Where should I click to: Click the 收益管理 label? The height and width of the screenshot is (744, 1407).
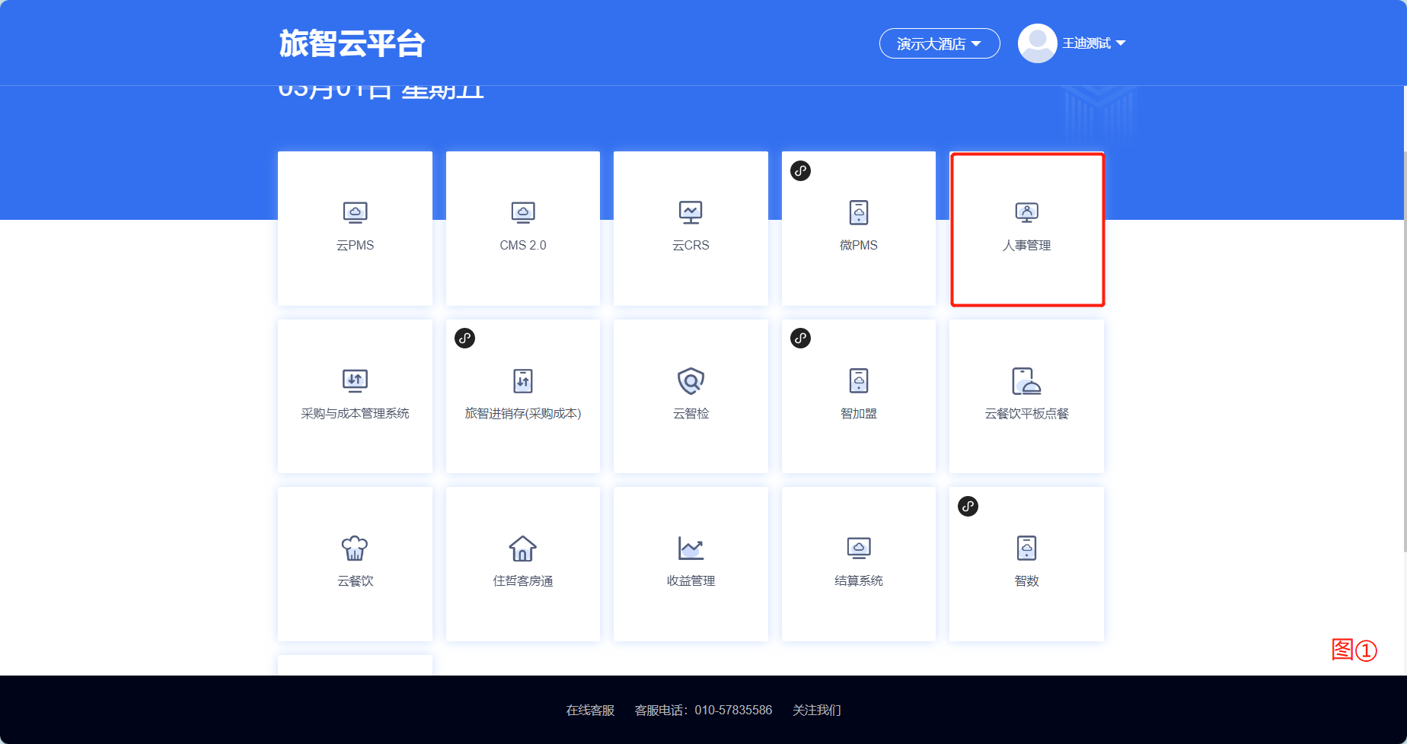coord(691,580)
